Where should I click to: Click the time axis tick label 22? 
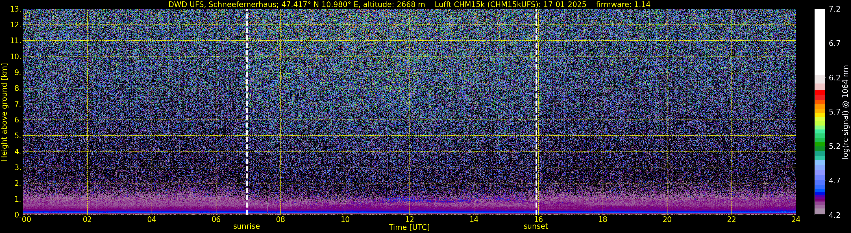tap(732, 219)
